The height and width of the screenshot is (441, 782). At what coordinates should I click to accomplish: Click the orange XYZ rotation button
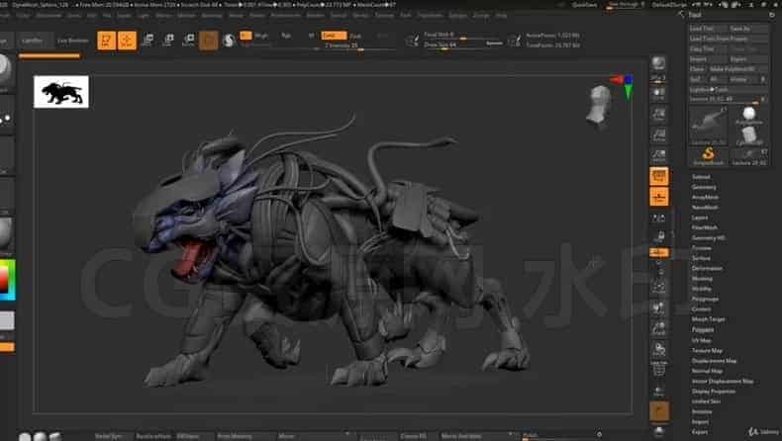pyautogui.click(x=659, y=253)
